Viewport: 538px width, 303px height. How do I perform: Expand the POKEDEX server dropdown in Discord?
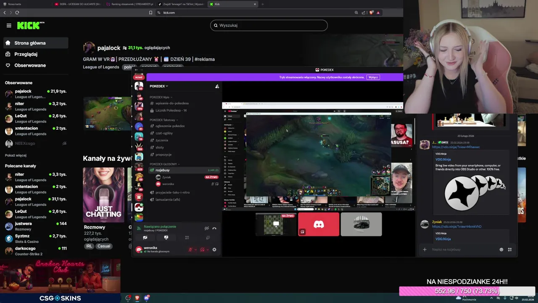click(x=159, y=86)
